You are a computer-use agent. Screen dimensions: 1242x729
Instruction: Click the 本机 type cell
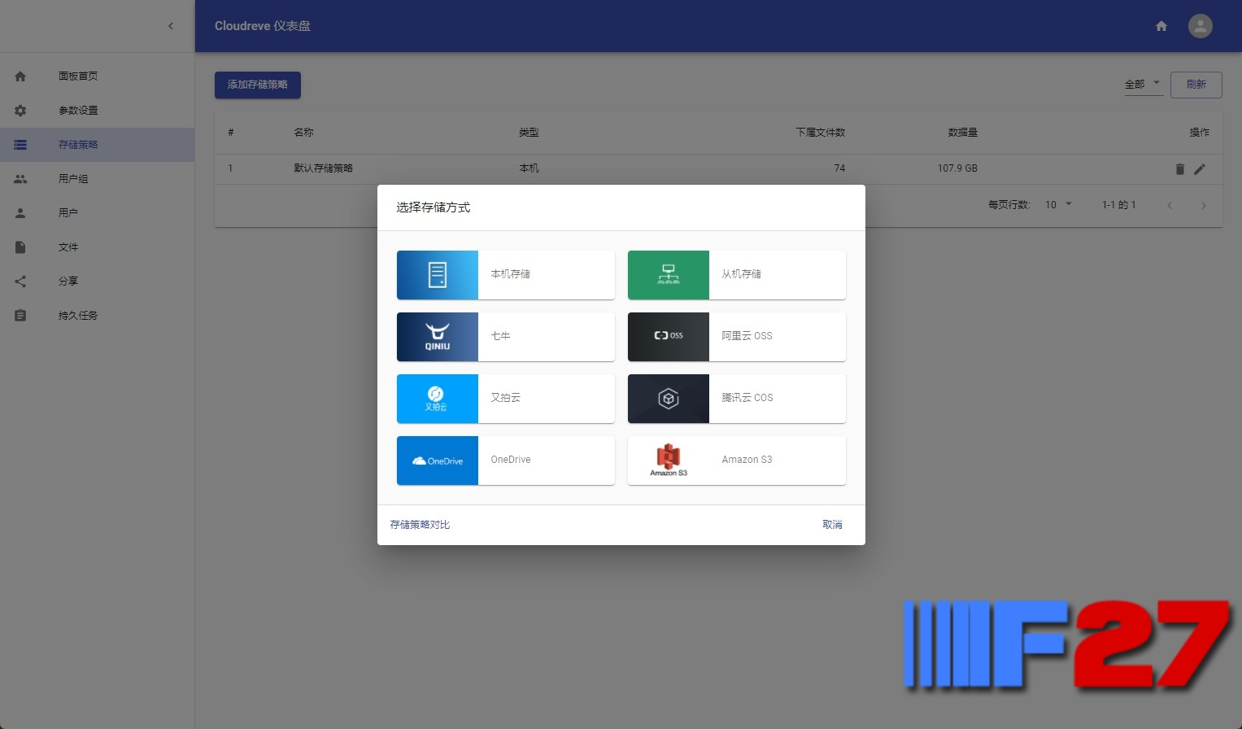pyautogui.click(x=529, y=168)
